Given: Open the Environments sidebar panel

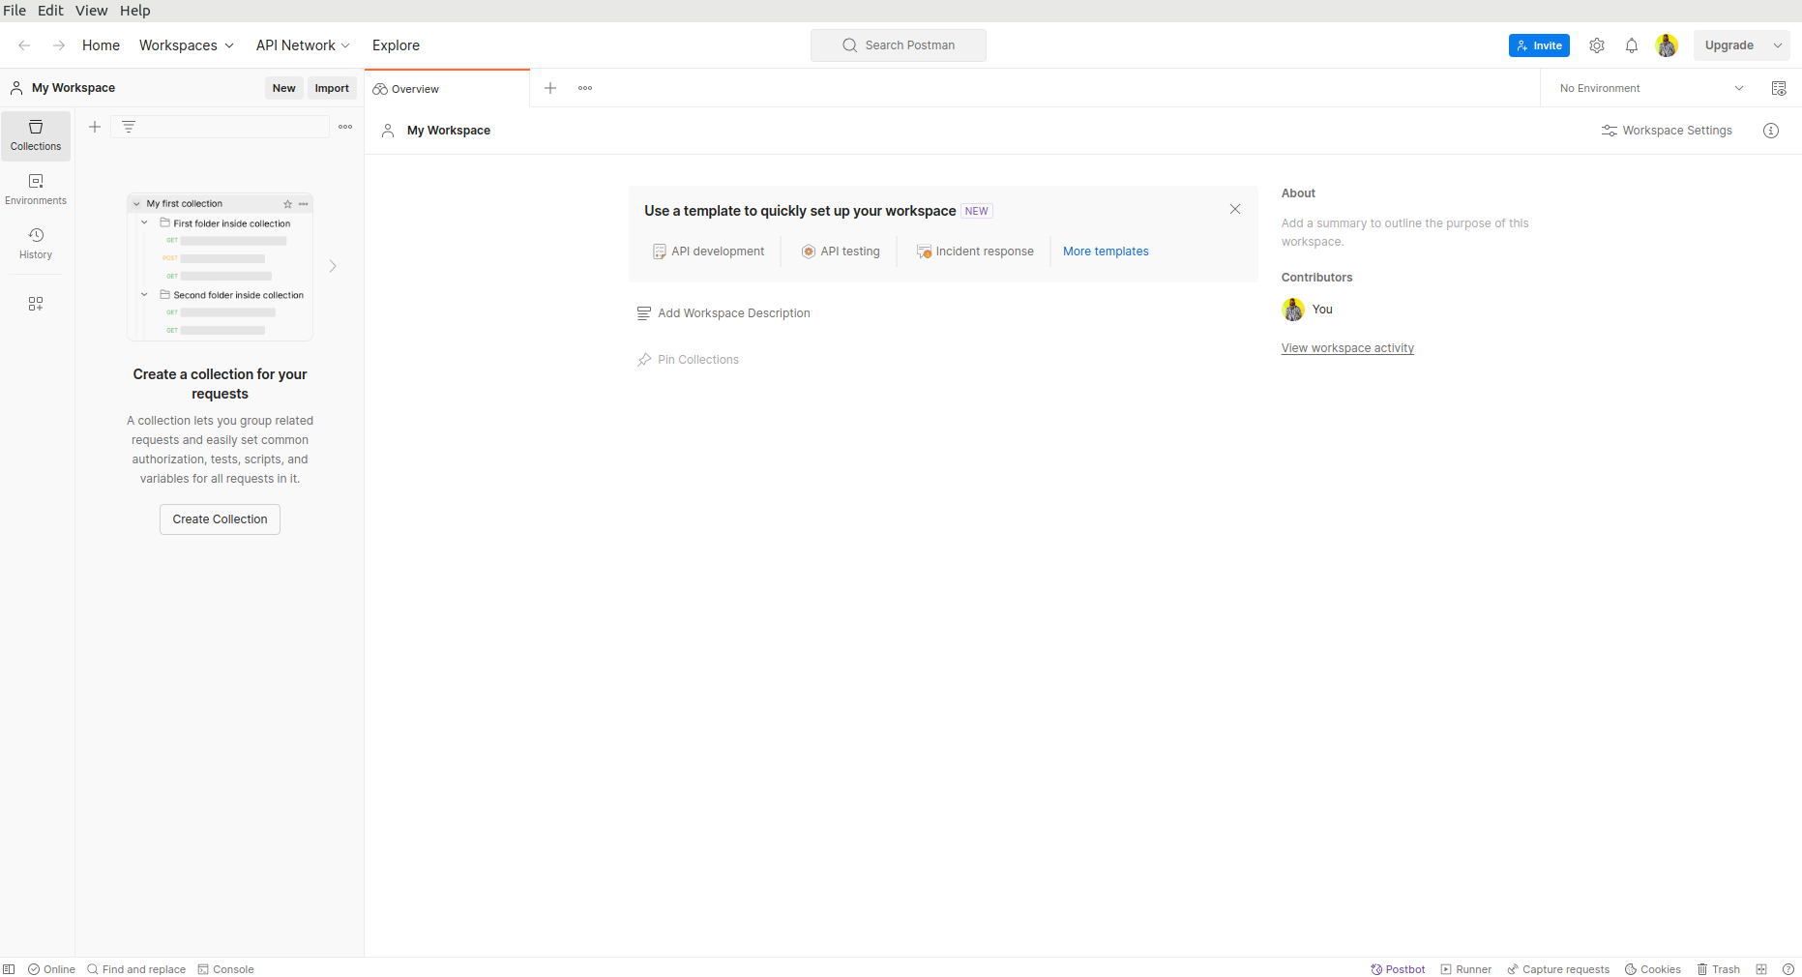Looking at the screenshot, I should [x=36, y=190].
